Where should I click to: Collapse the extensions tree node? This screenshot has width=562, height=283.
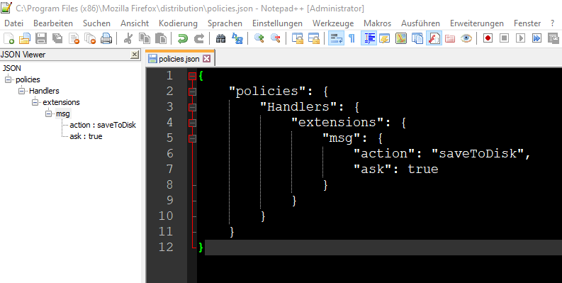pyautogui.click(x=35, y=102)
